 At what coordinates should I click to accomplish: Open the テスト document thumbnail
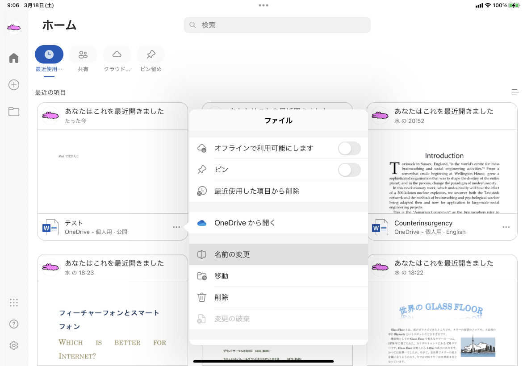(113, 171)
